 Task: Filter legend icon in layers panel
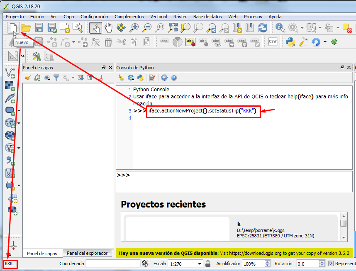(x=56, y=78)
